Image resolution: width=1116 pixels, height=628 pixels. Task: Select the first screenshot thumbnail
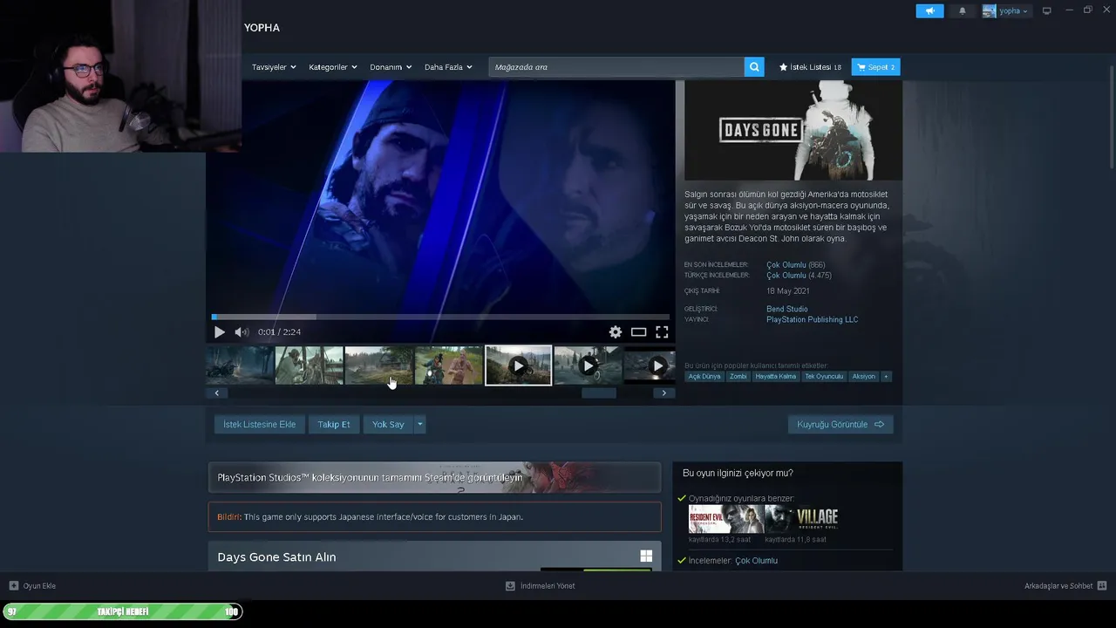click(x=240, y=365)
